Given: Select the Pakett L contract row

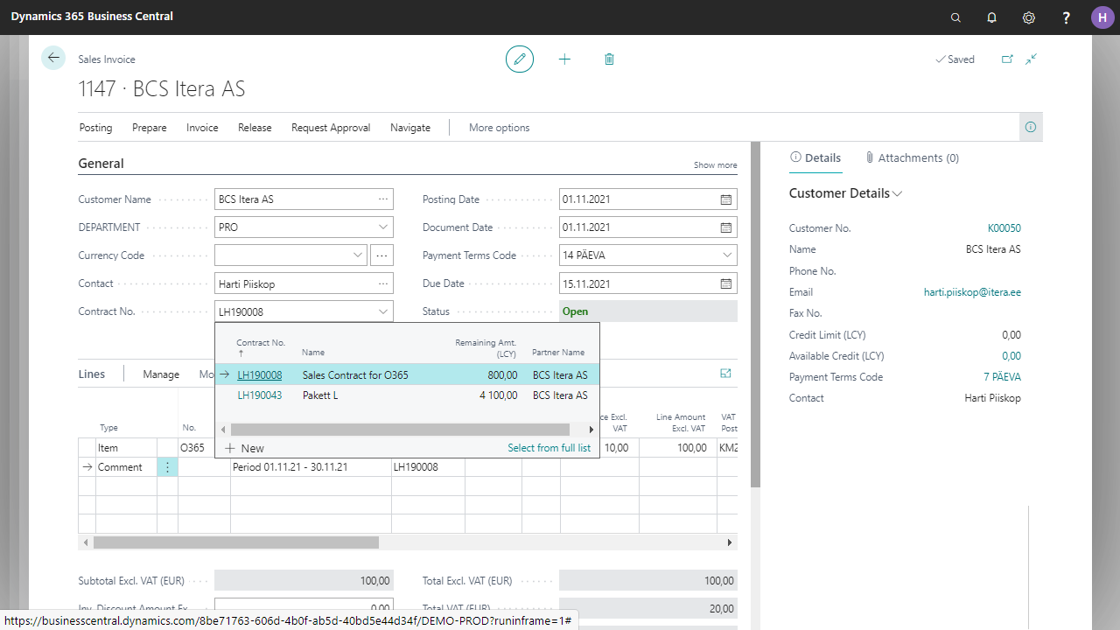Looking at the screenshot, I should [407, 395].
